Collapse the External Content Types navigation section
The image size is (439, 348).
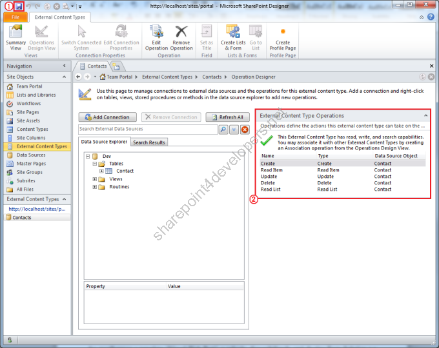65,199
